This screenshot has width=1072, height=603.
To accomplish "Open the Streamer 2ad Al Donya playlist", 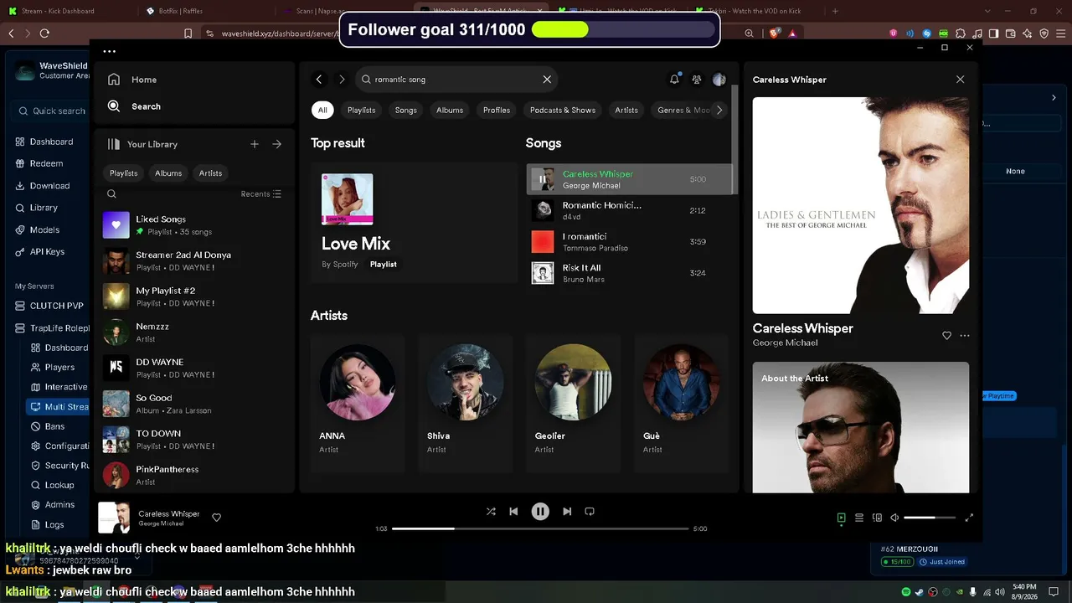I will [x=194, y=261].
